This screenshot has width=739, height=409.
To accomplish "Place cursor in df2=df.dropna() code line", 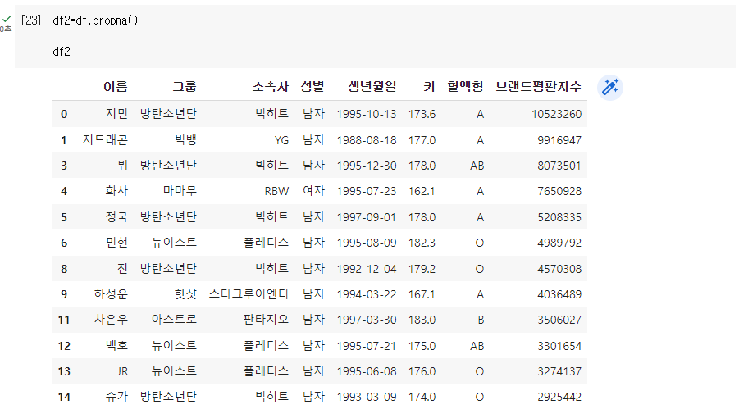I will (x=95, y=20).
